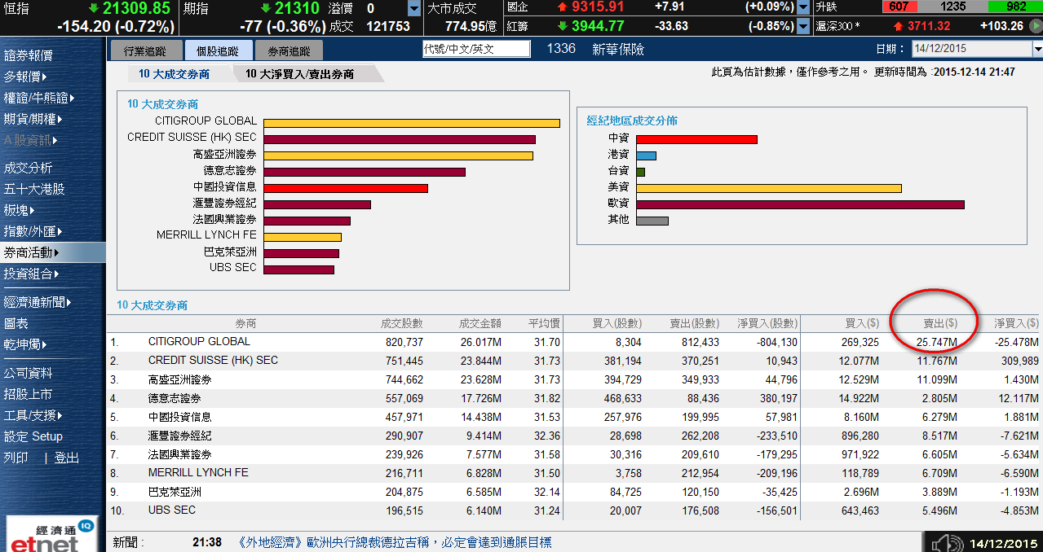The image size is (1043, 552).
Task: Switch to 10 大淨買入/賣出券商 sub-tab
Action: click(x=299, y=74)
